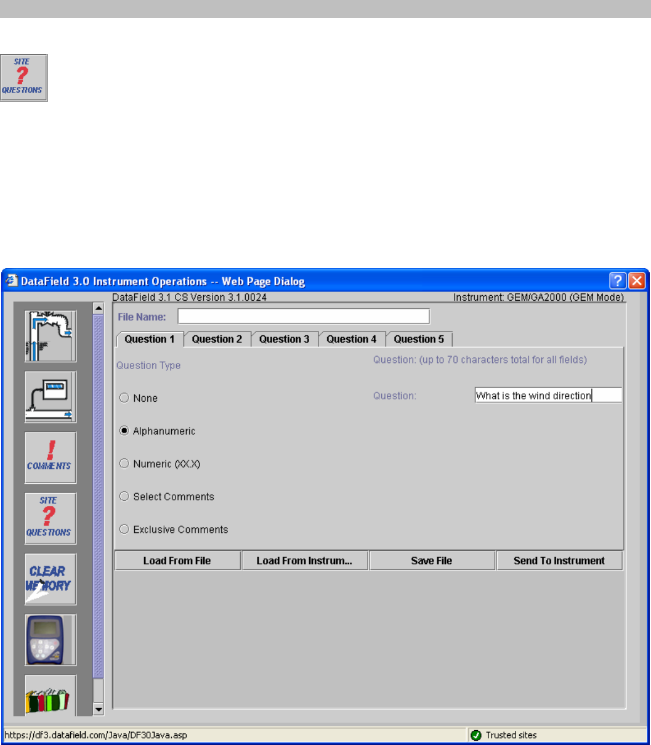Click the Save File button
Screen dimensions: 651x745
pos(432,561)
